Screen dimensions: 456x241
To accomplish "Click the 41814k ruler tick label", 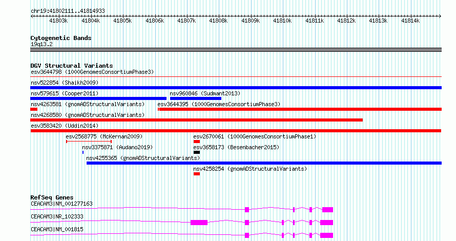I will pos(410,21).
